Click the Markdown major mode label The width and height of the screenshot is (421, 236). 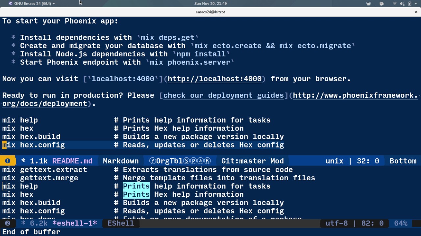coord(121,161)
